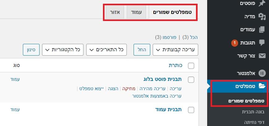The height and width of the screenshot is (126, 269).
Task: Open Comments speech bubble icon
Action: pos(262,43)
